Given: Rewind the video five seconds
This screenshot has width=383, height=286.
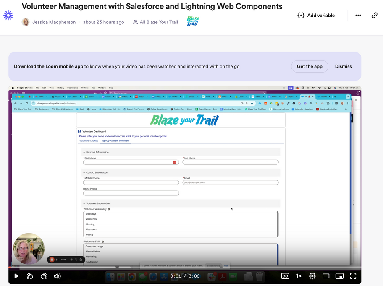Looking at the screenshot, I should 30,276.
